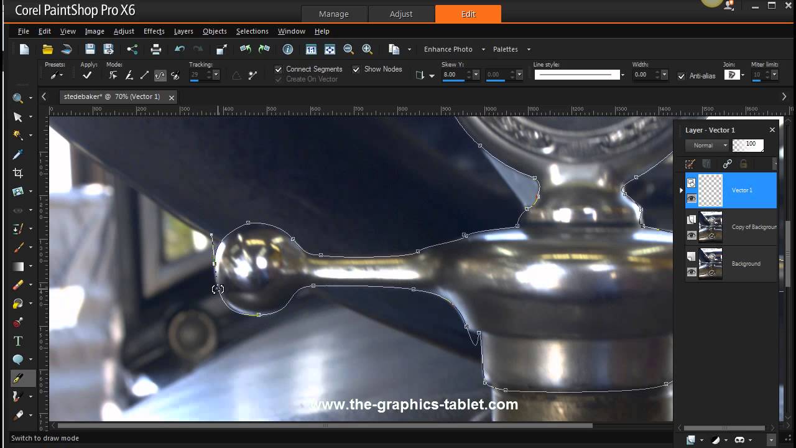Create a new image with New icon

click(x=24, y=49)
